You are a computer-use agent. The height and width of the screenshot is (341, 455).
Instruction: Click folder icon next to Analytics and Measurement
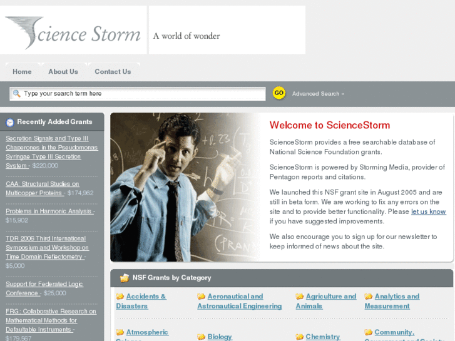[368, 297]
